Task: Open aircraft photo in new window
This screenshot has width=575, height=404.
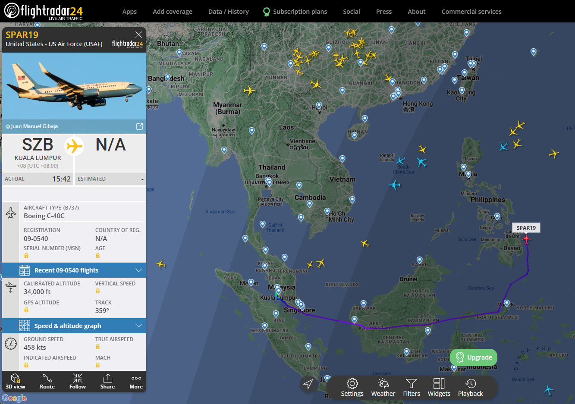Action: tap(139, 126)
